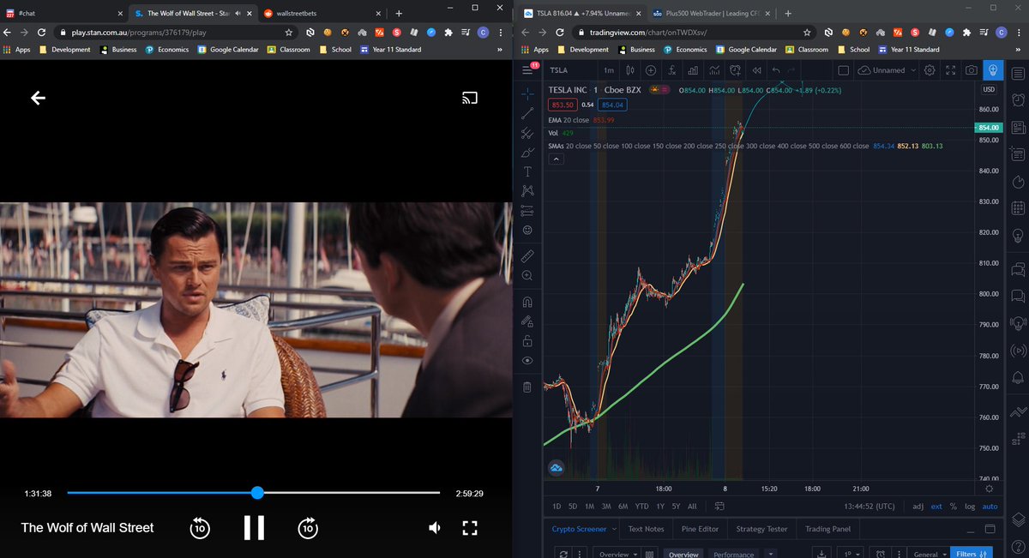Open the watchlist panel in right sidebar
The width and height of the screenshot is (1029, 558).
pyautogui.click(x=1018, y=74)
